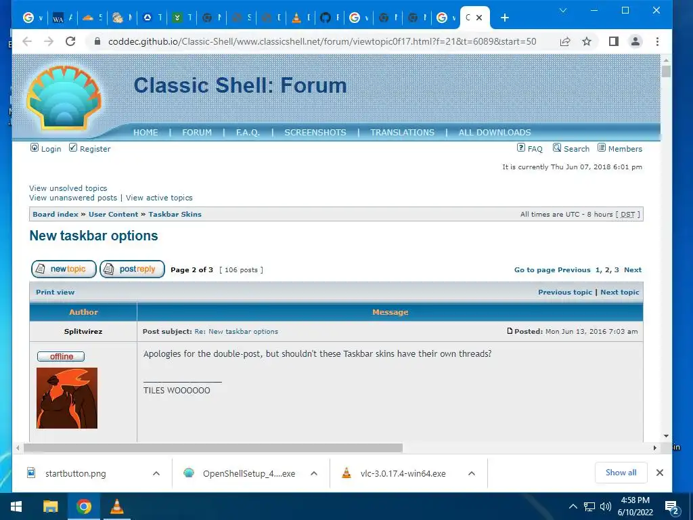Open Print view

click(x=55, y=292)
